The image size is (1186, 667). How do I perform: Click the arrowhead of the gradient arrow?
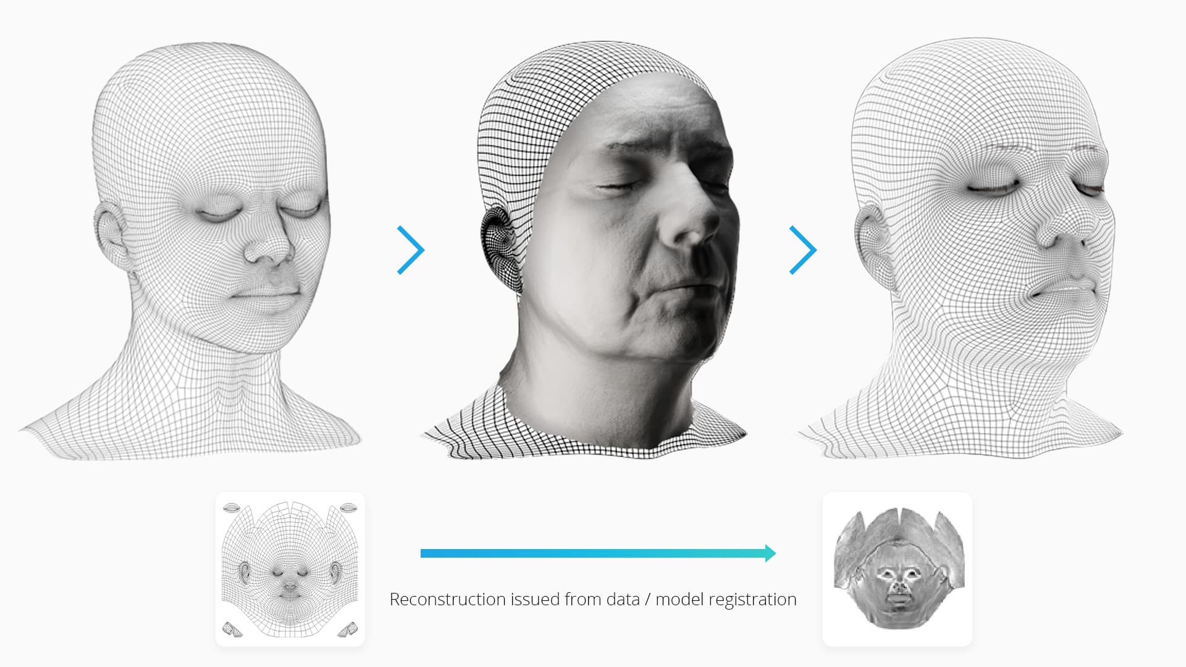(769, 553)
